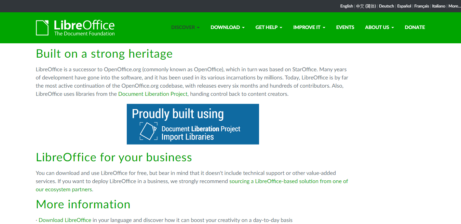Switch site language to 中文 (简体)
The image size is (461, 224).
[x=366, y=6]
